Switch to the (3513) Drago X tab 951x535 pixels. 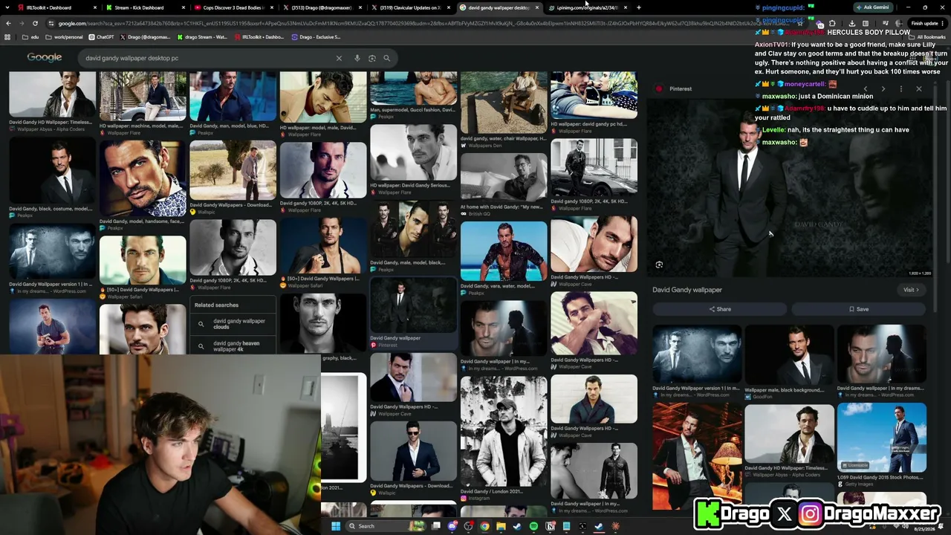(x=322, y=7)
